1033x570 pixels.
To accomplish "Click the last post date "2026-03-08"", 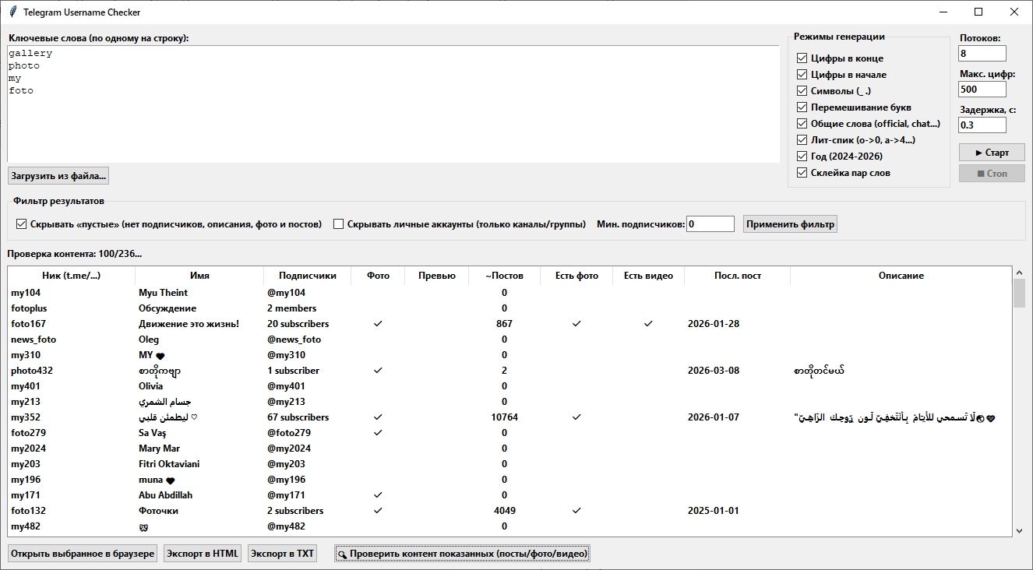I will tap(714, 371).
